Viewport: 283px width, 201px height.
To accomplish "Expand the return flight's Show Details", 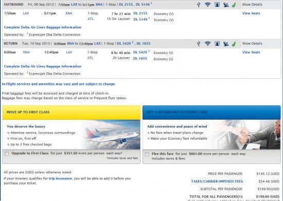I will 252,44.
